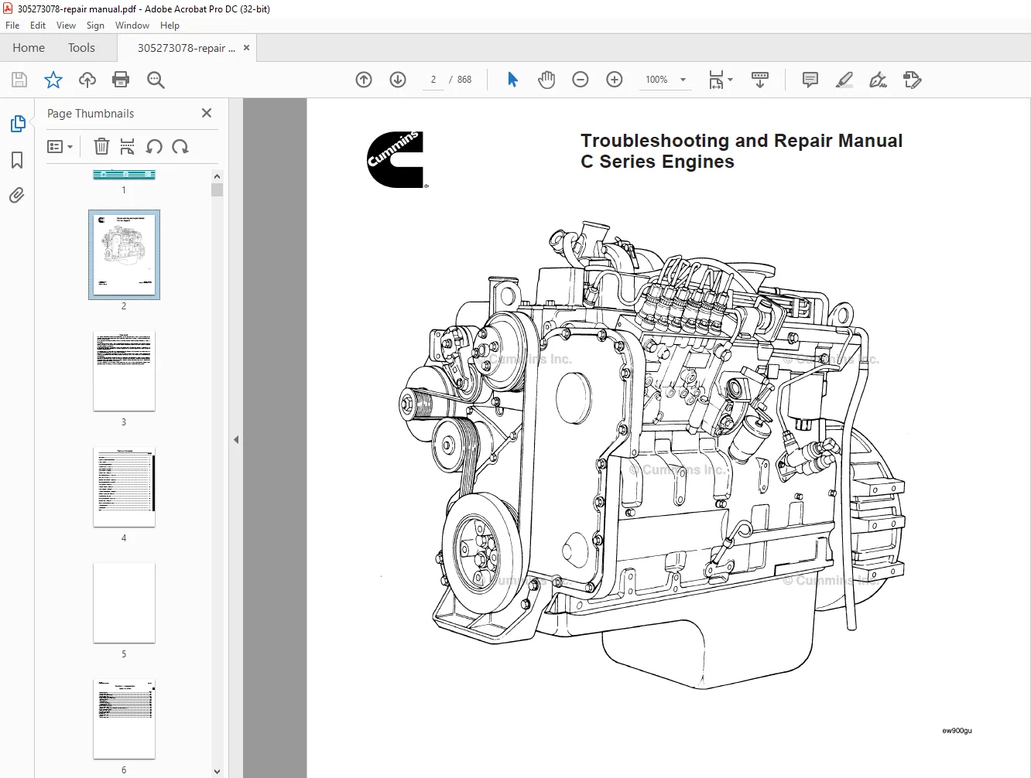Select the page 1 thumbnail

tap(124, 175)
